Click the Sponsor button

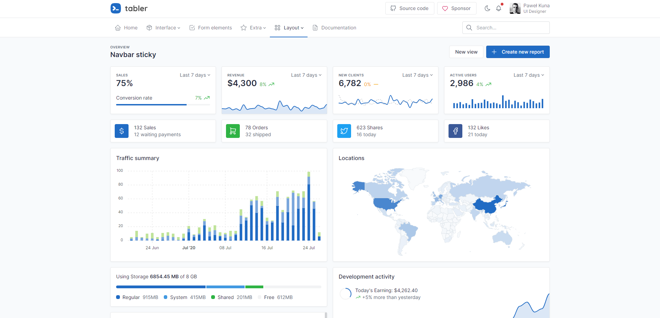pyautogui.click(x=457, y=8)
